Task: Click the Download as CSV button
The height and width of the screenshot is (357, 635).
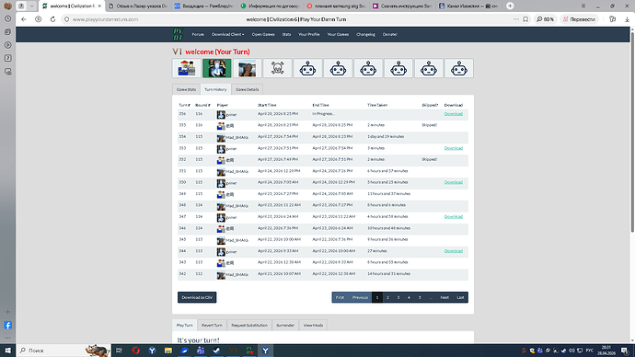Action: (197, 297)
